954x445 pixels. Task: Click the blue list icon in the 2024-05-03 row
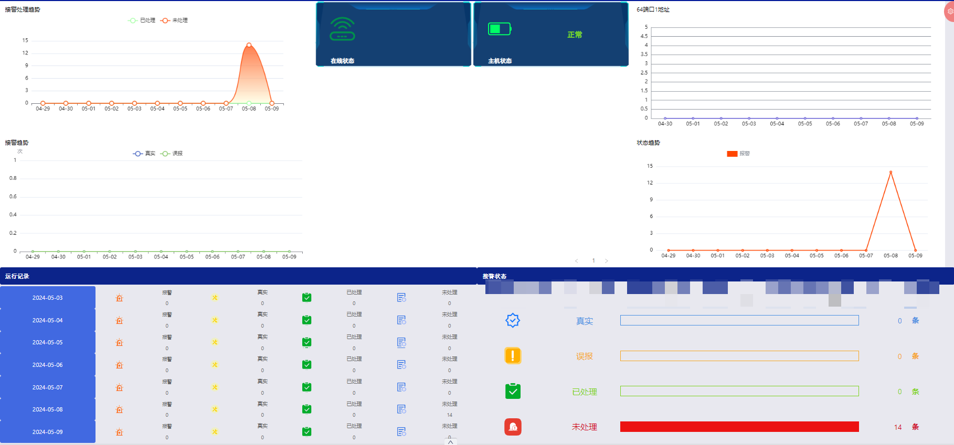pos(401,298)
